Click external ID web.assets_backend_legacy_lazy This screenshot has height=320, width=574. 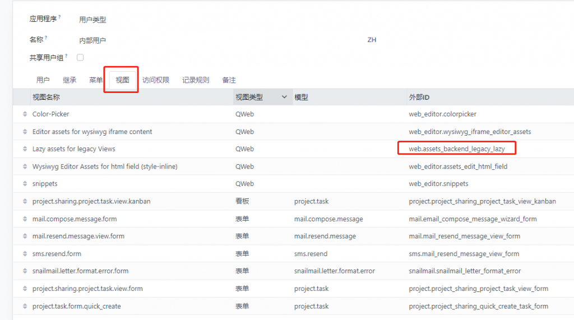pos(456,149)
